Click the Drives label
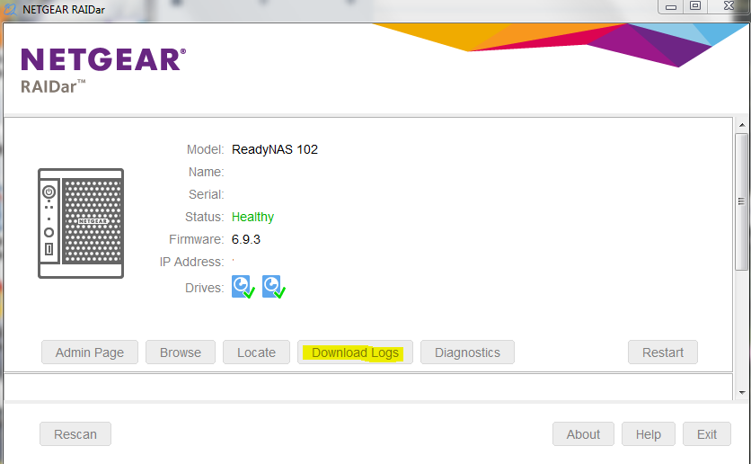 [205, 288]
